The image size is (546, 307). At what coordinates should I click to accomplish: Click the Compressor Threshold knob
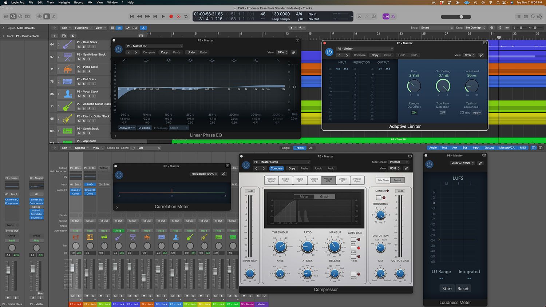(x=280, y=247)
